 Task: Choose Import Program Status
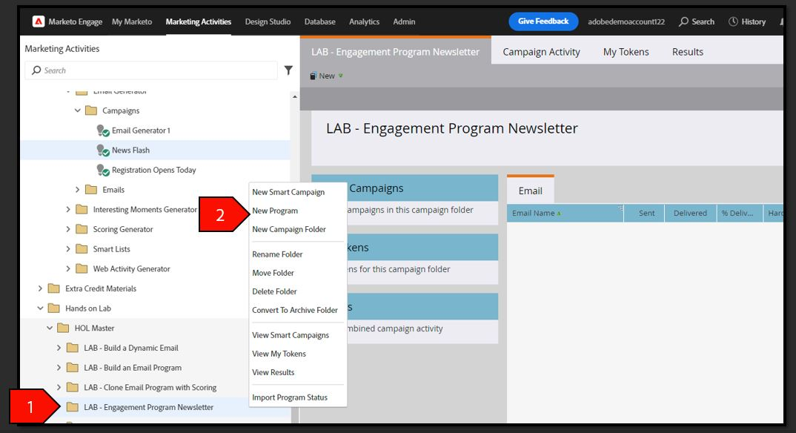[x=290, y=397]
